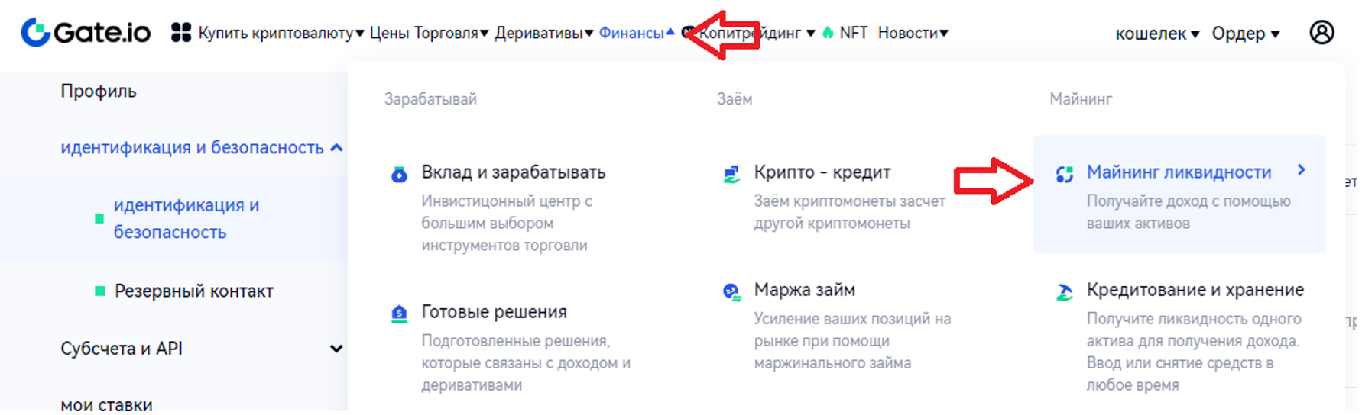The width and height of the screenshot is (1362, 415).
Task: Click the Крипто - кредит icon
Action: [x=731, y=175]
